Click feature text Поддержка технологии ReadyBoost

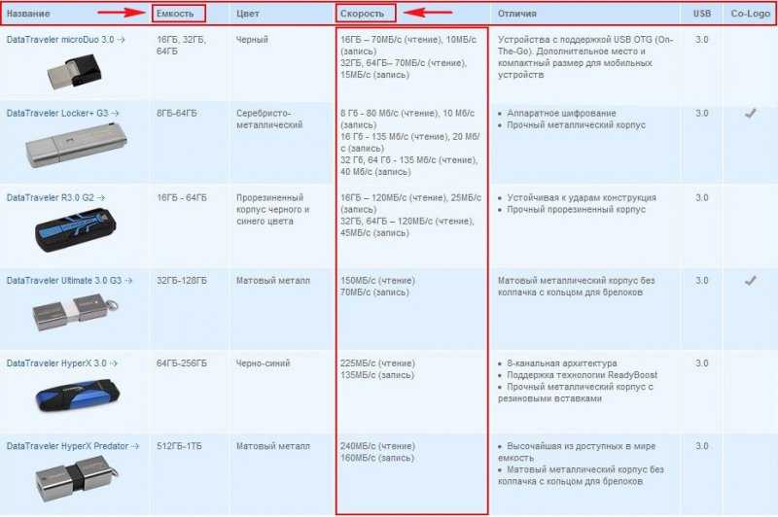click(x=582, y=375)
